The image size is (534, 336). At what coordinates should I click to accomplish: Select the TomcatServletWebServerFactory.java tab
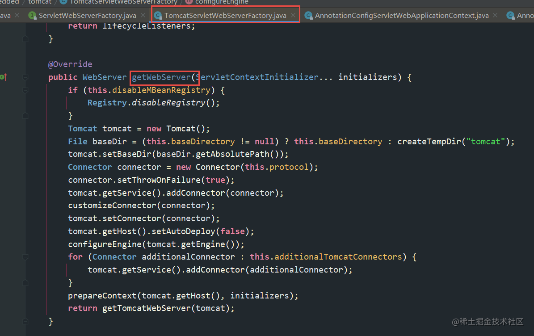[x=225, y=15]
